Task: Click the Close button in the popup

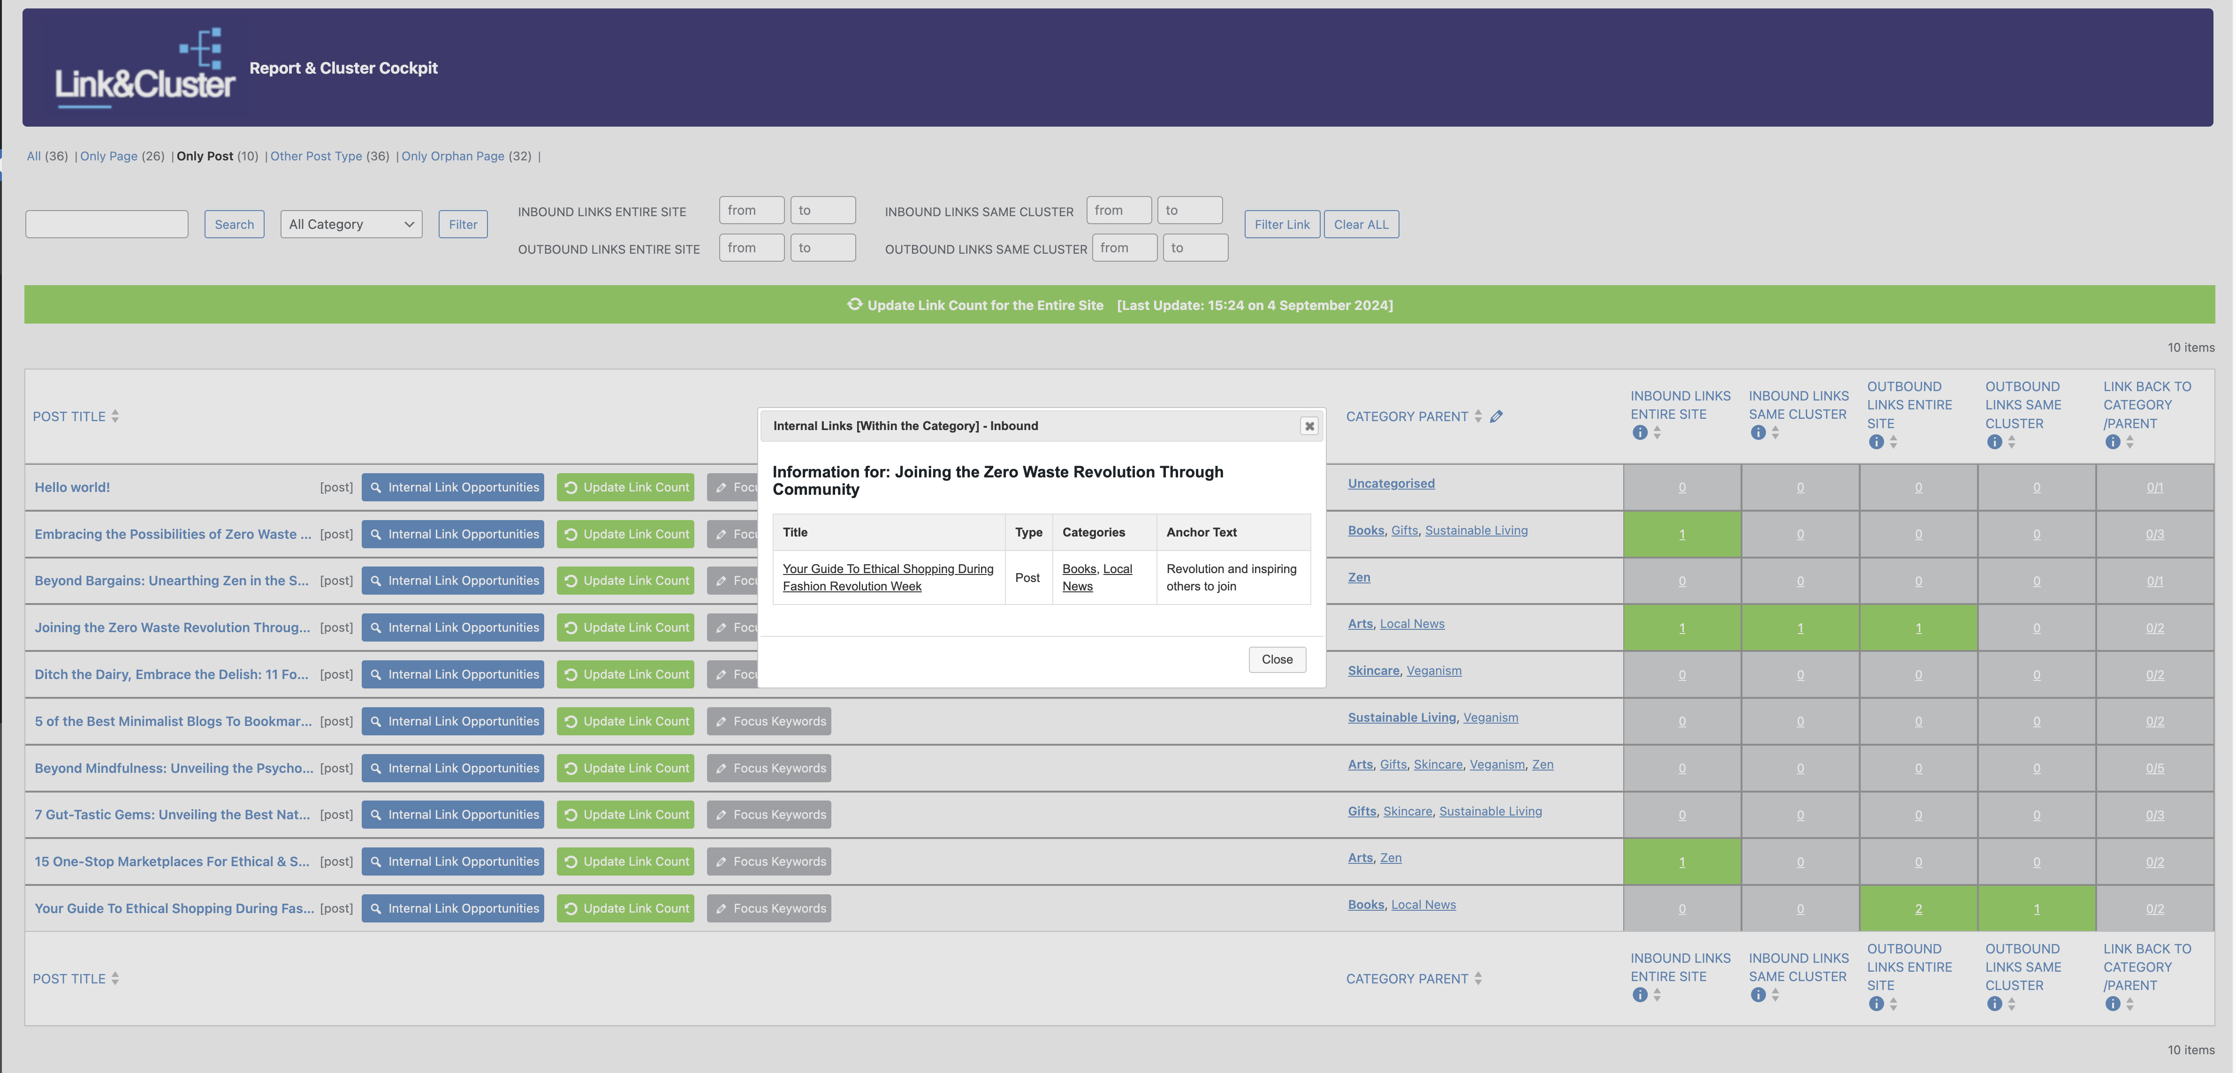Action: tap(1277, 659)
